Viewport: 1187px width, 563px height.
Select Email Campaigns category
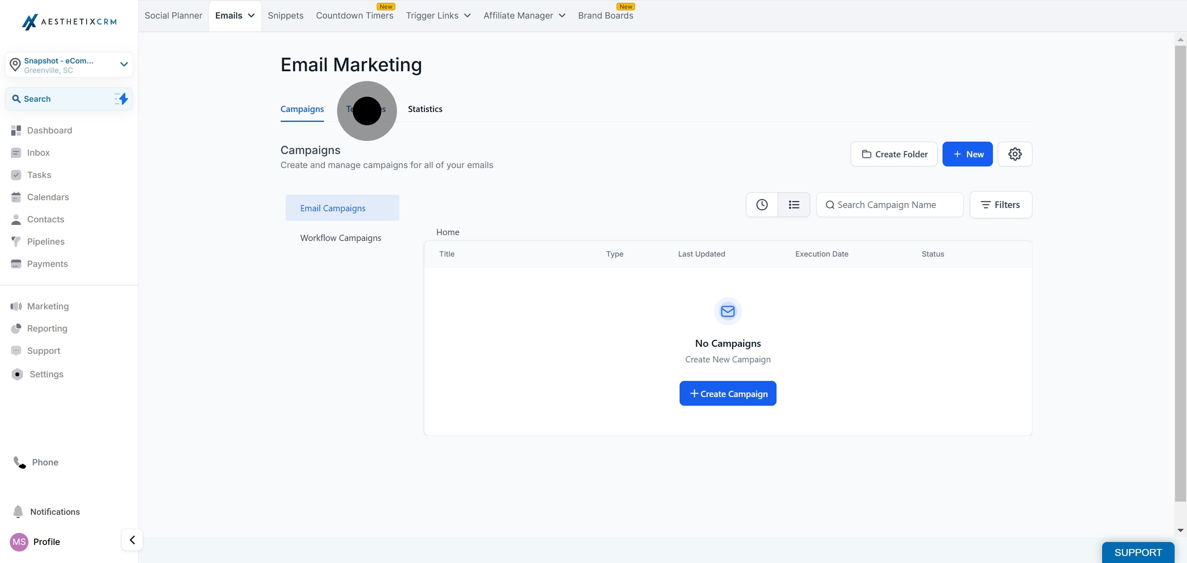342,208
